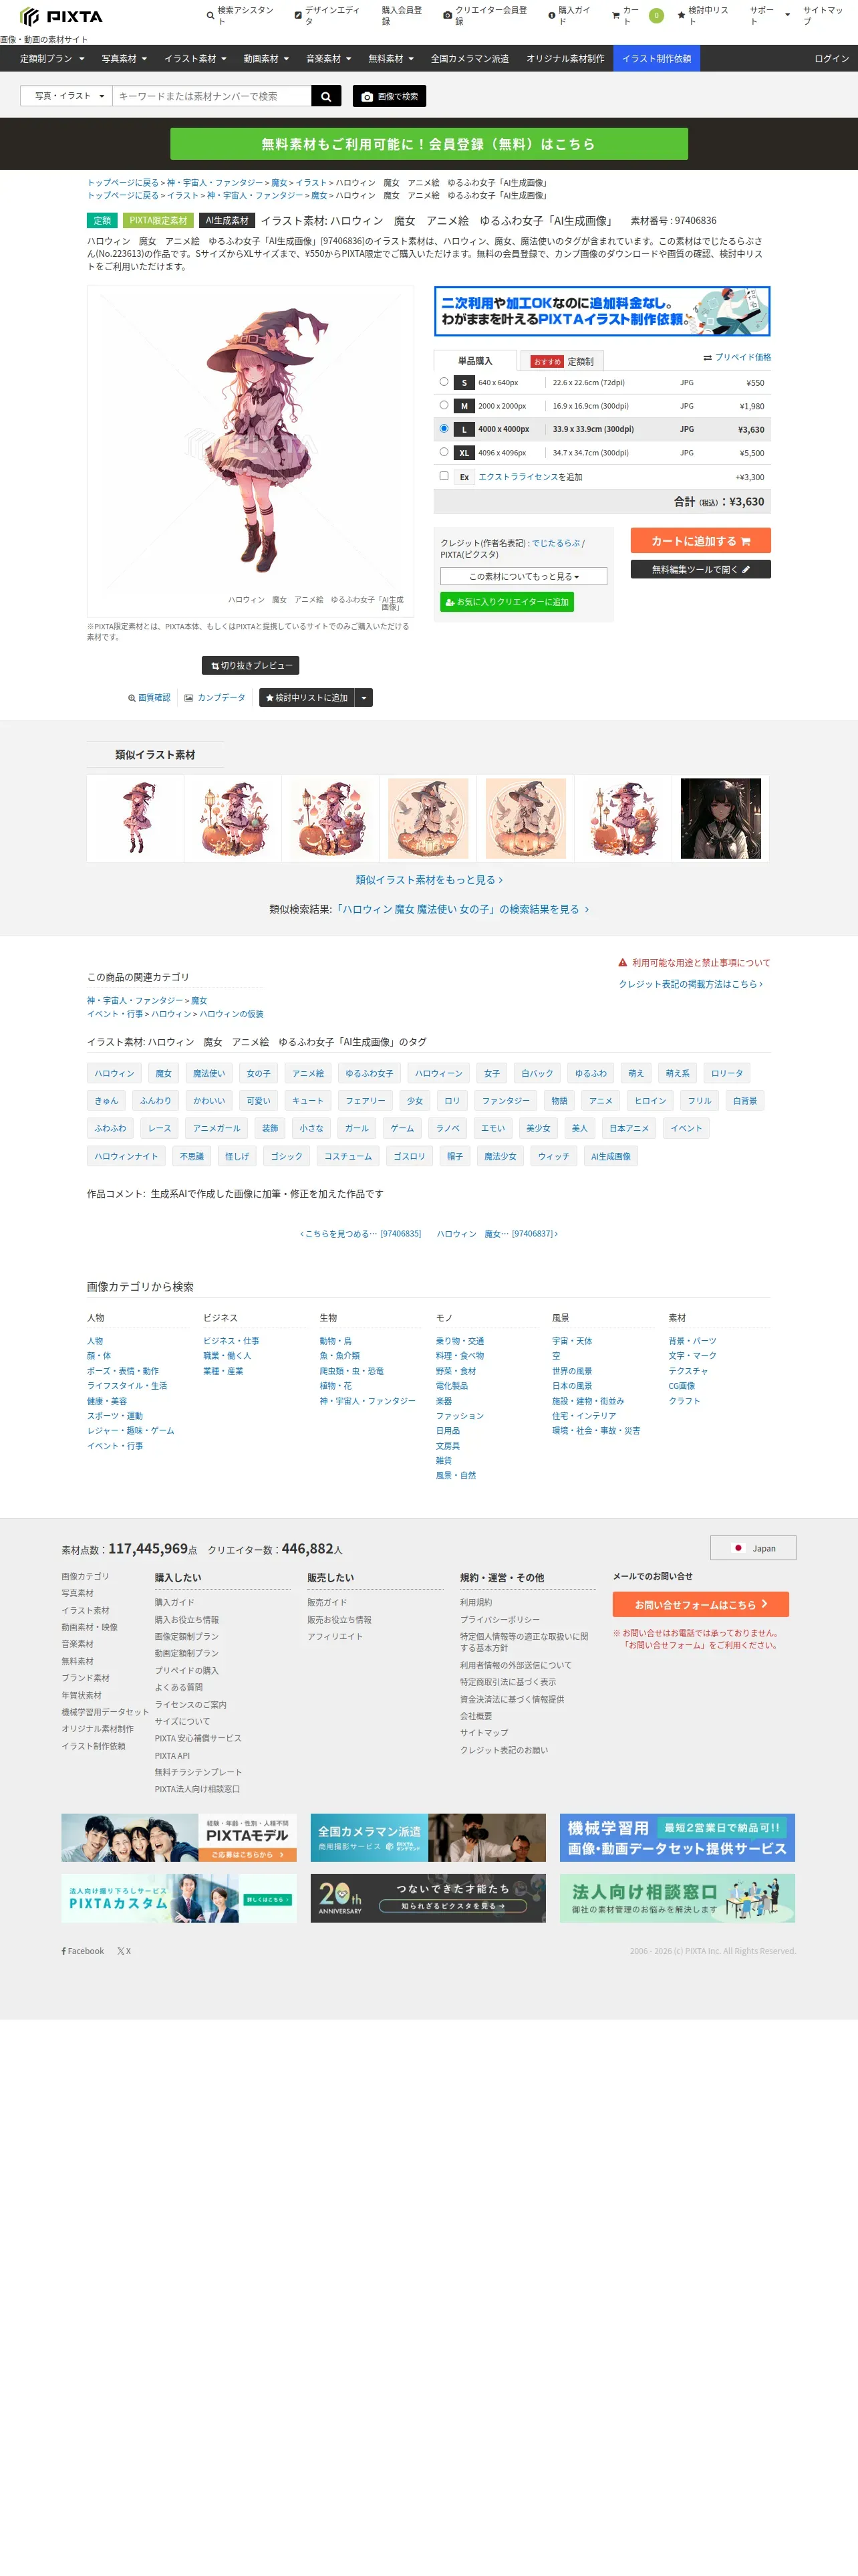Click the 購入会員登録 header link
Screen dimensions: 858x2576
[402, 16]
